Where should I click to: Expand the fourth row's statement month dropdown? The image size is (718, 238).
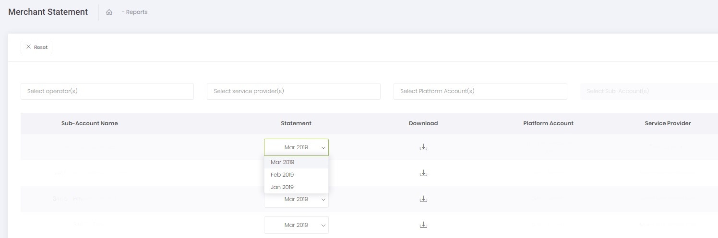(296, 225)
